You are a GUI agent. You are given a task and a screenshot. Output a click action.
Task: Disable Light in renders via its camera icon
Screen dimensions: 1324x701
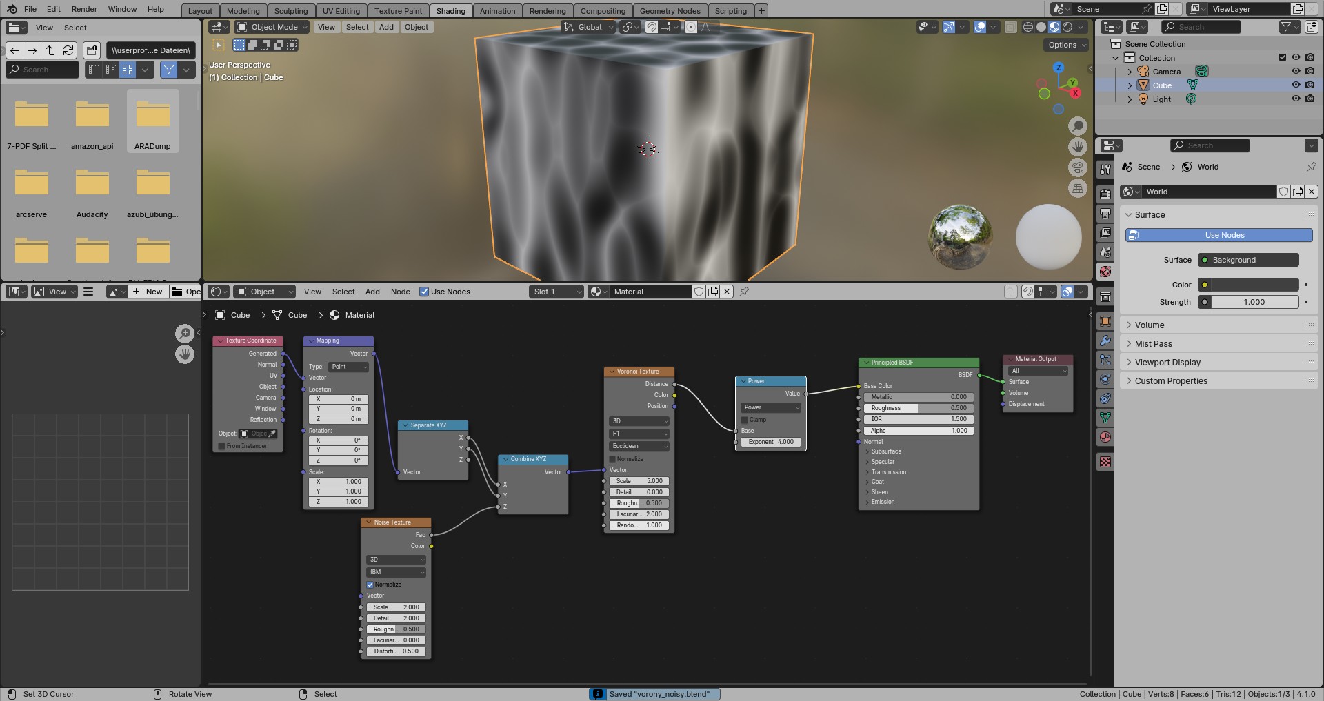pyautogui.click(x=1310, y=99)
